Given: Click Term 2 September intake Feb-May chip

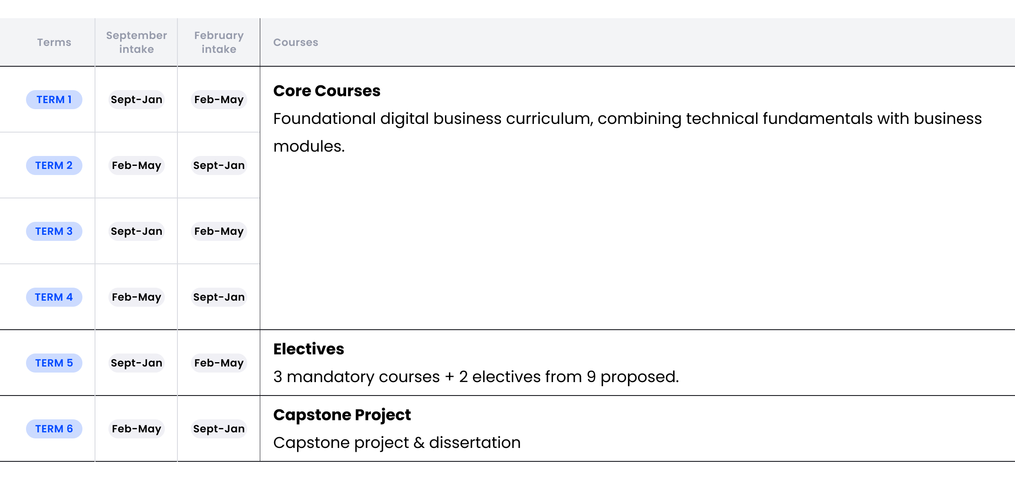Looking at the screenshot, I should [x=136, y=165].
